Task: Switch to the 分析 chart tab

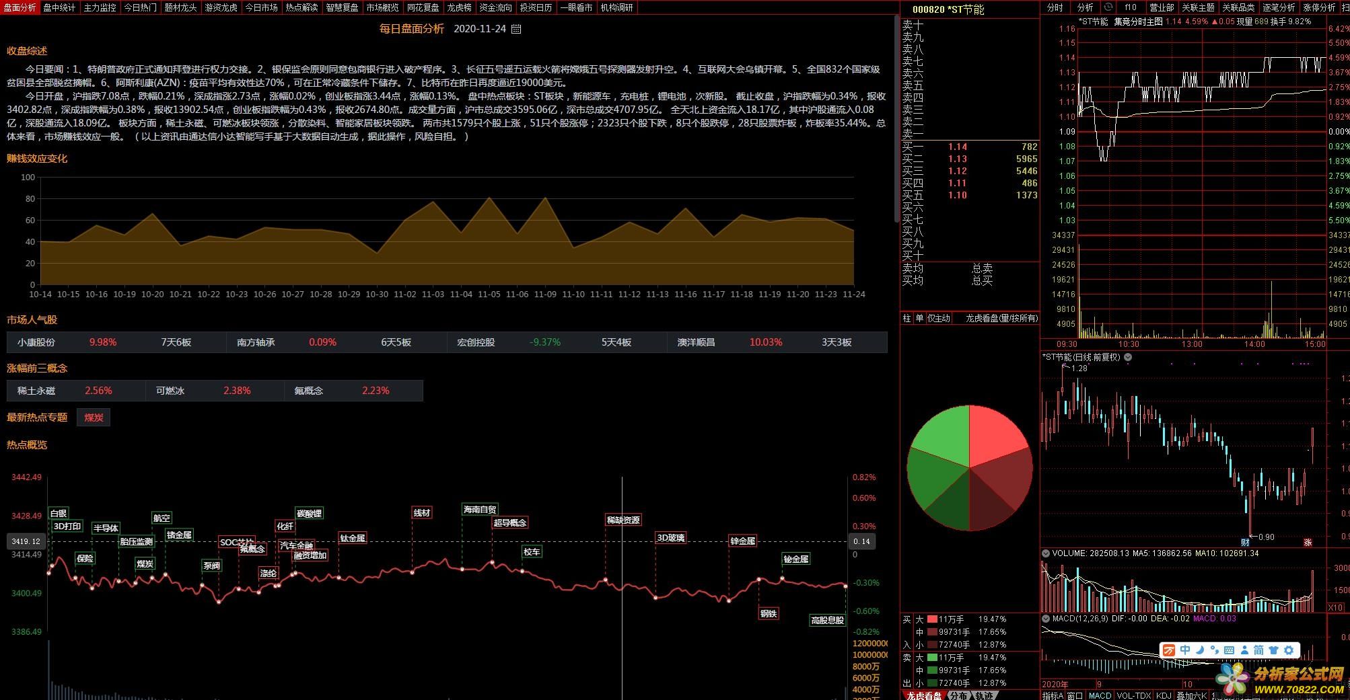Action: coord(1085,7)
